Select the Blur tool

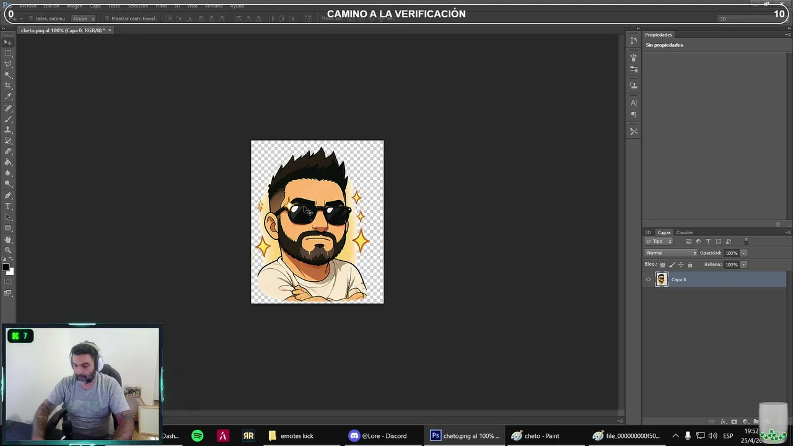[x=8, y=173]
